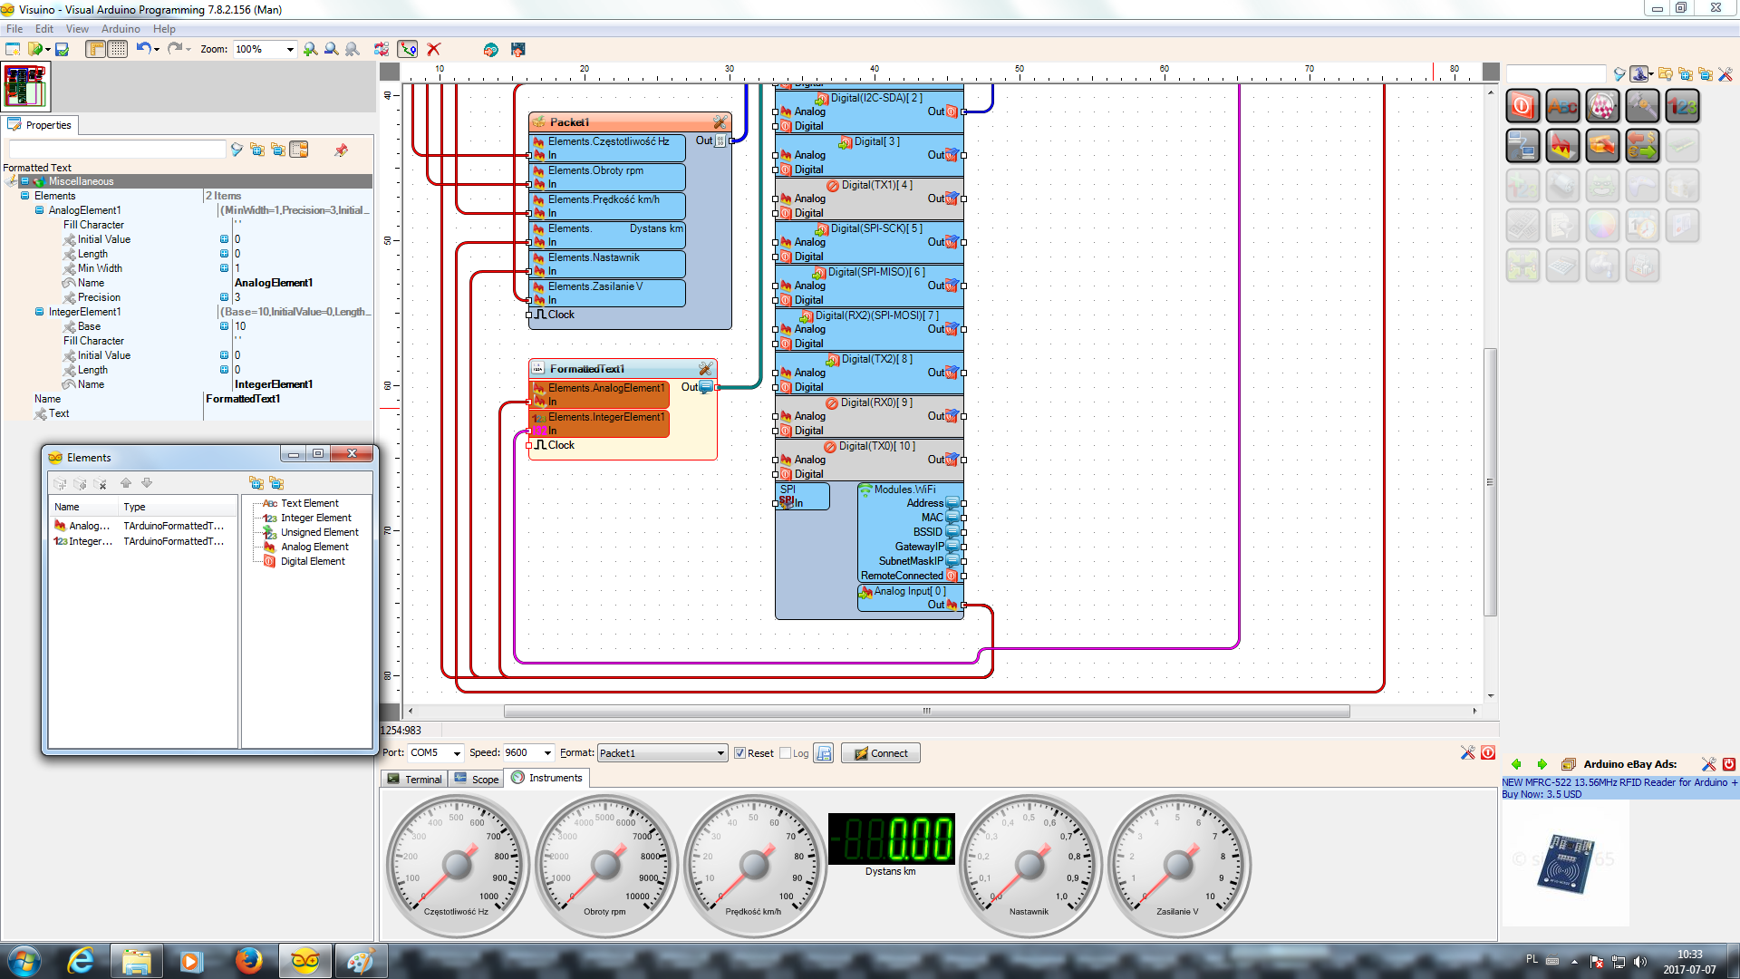Click the project overview thumbnail
Image resolution: width=1740 pixels, height=979 pixels.
coord(26,87)
